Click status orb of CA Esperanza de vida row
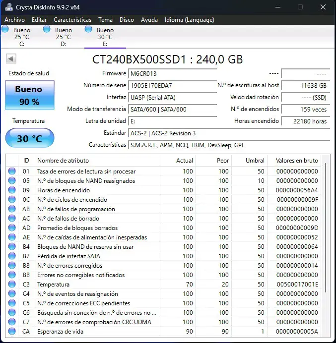Viewport: 336px width, 343px height. click(x=12, y=331)
